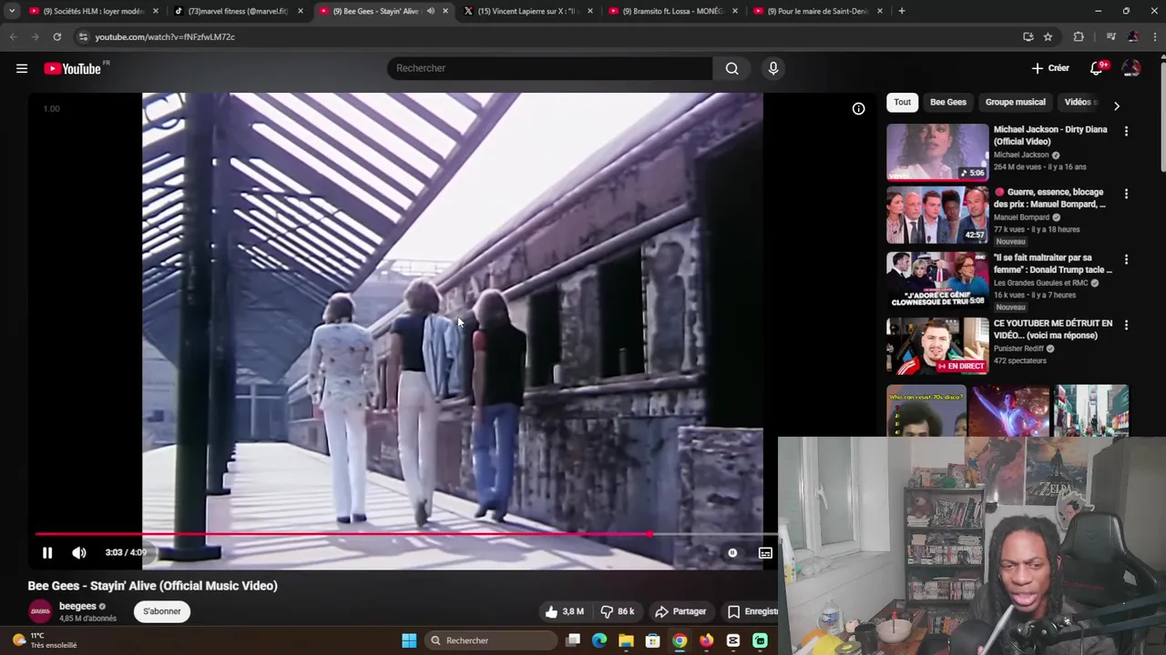Go to the YouTube home logo
This screenshot has width=1166, height=655.
pos(72,68)
